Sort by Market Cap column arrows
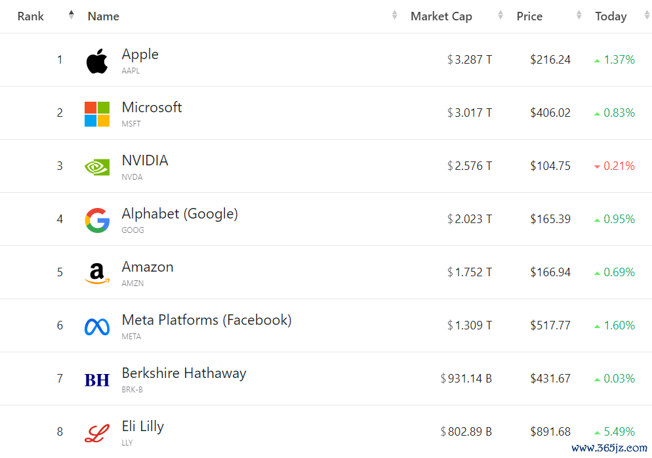Viewport: 652px width, 458px height. [x=500, y=15]
